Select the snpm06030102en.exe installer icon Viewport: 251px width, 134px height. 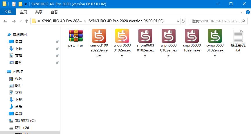145,36
